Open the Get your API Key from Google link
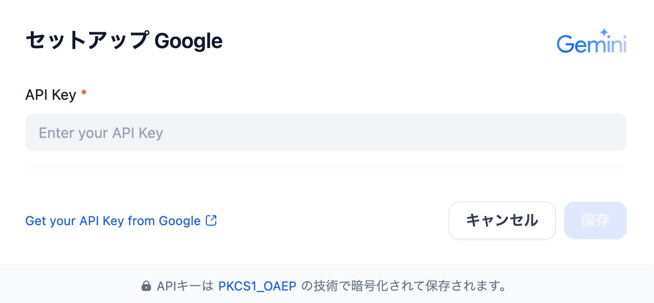 pos(112,220)
